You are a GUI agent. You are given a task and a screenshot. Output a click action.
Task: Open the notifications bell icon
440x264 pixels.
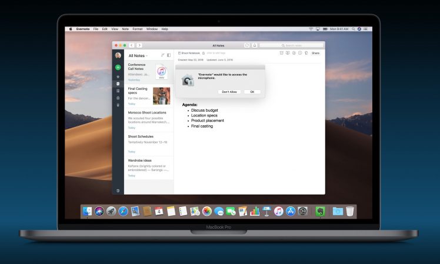[x=254, y=45]
